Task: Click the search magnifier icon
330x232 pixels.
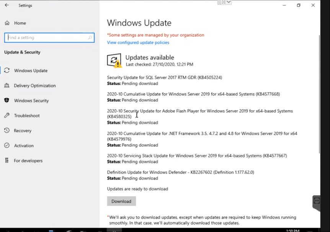Action: coord(90,37)
